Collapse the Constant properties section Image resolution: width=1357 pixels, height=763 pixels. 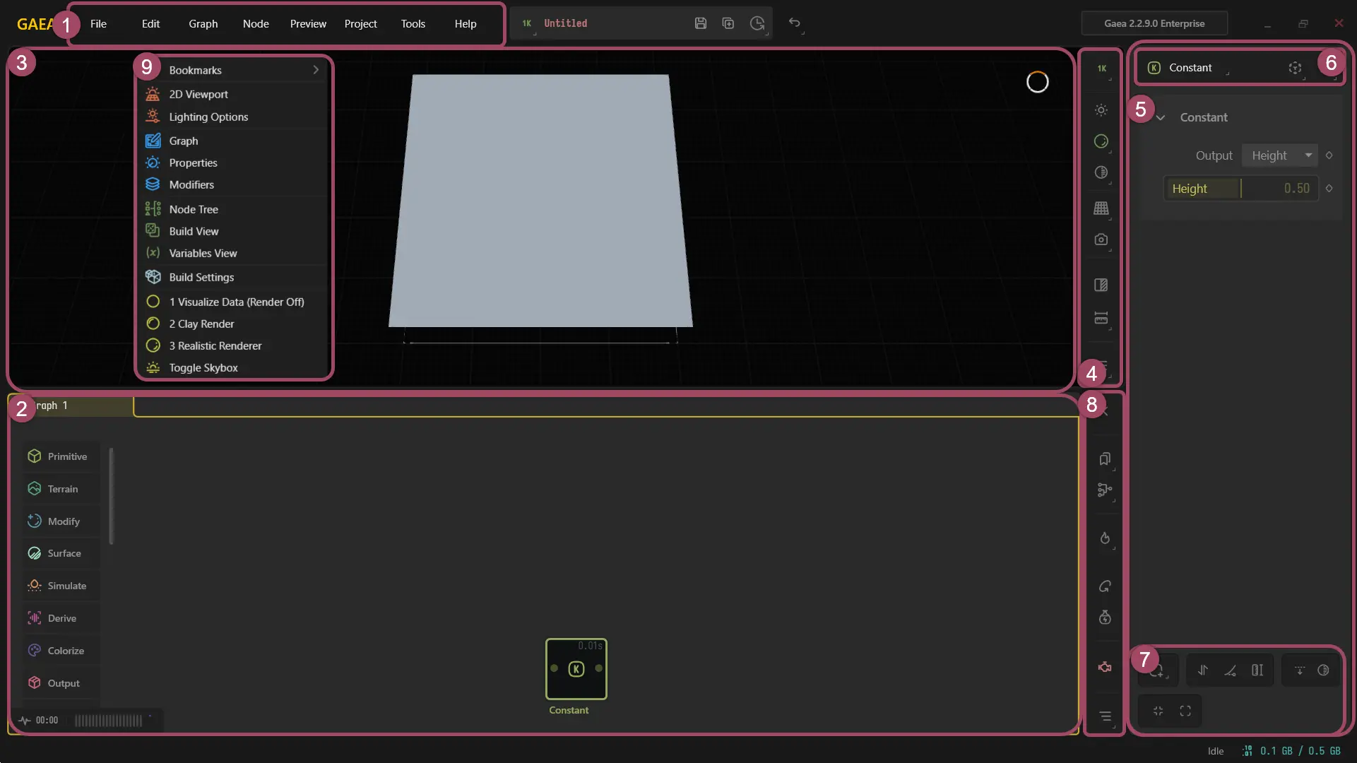pos(1159,117)
